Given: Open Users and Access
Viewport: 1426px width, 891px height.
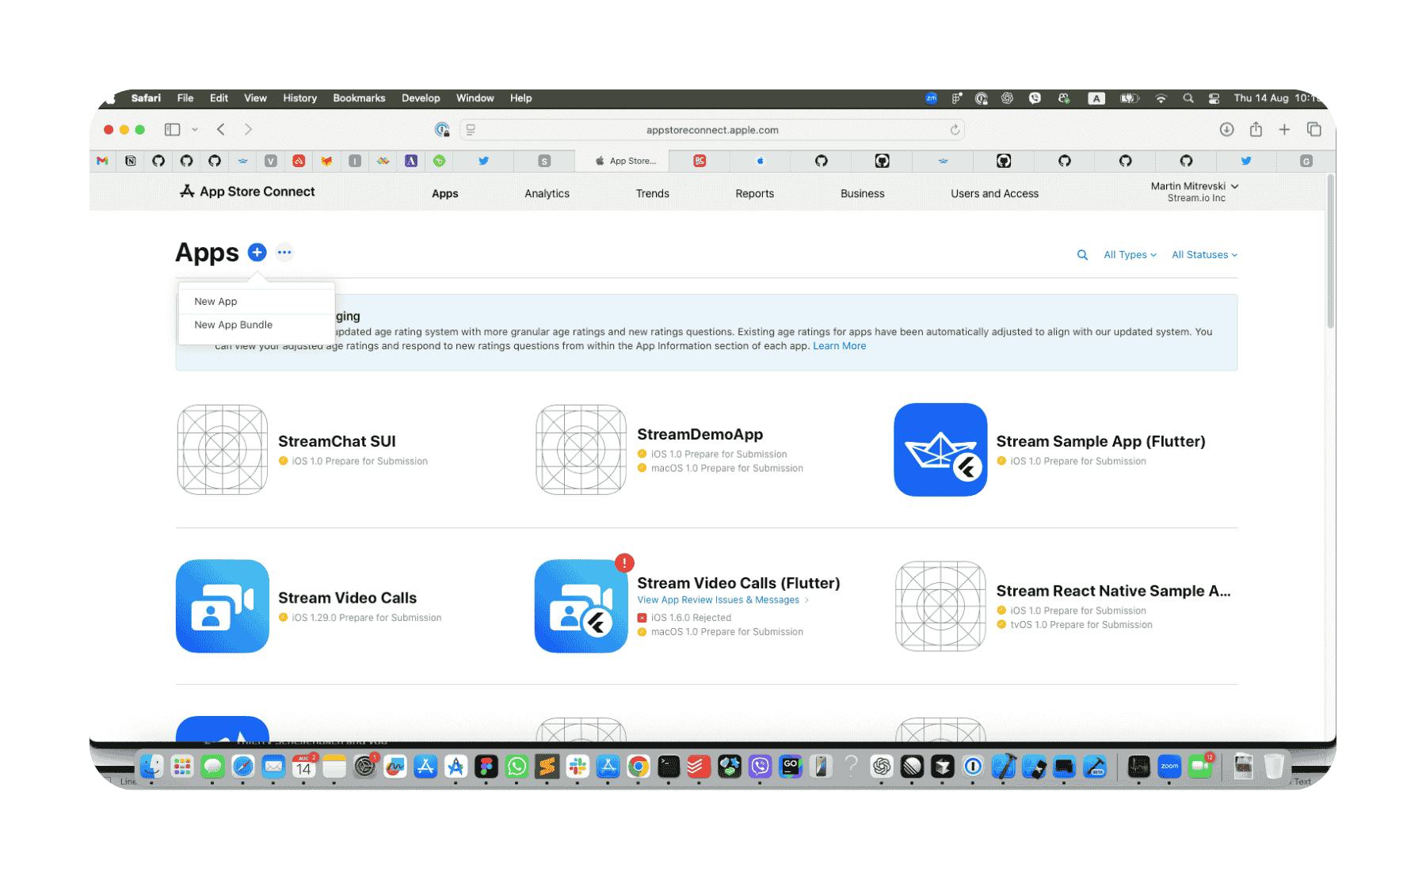Looking at the screenshot, I should click(994, 193).
